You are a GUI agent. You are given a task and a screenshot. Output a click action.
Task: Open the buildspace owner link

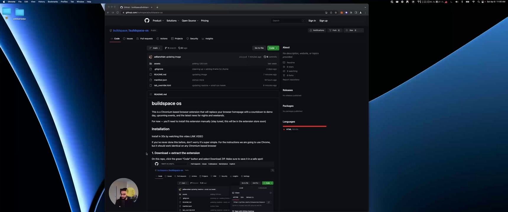tap(120, 30)
